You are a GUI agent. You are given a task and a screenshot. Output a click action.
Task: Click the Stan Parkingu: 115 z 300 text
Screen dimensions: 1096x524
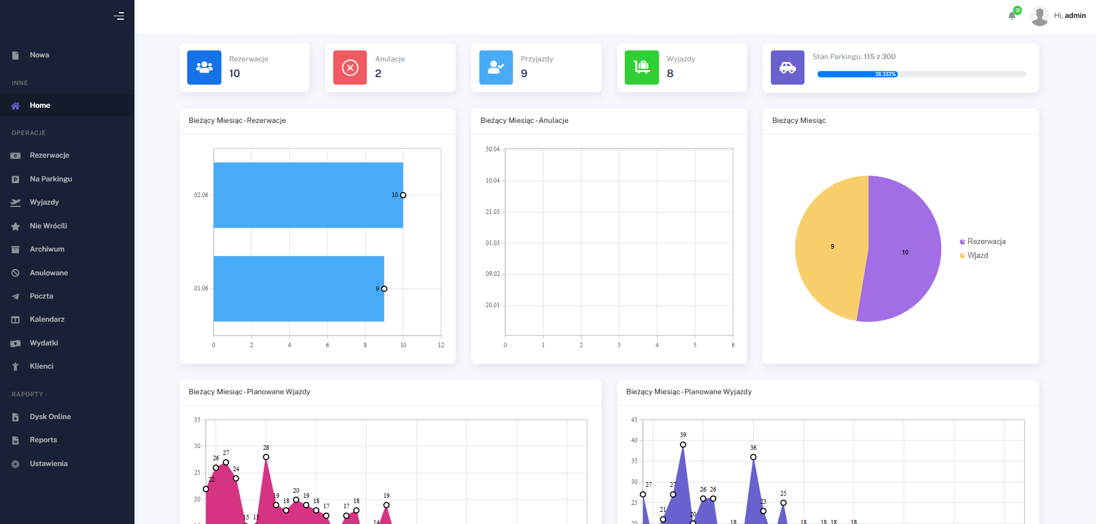(854, 57)
